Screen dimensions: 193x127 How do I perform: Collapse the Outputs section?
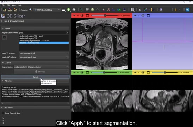(35, 63)
